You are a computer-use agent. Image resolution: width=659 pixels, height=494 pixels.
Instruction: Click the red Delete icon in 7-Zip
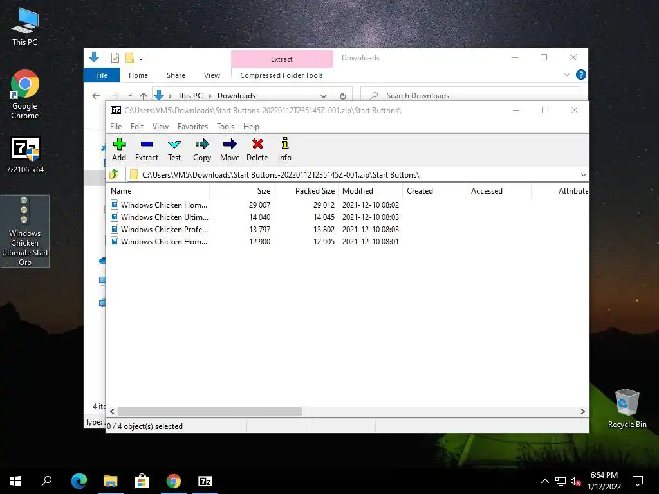257,149
